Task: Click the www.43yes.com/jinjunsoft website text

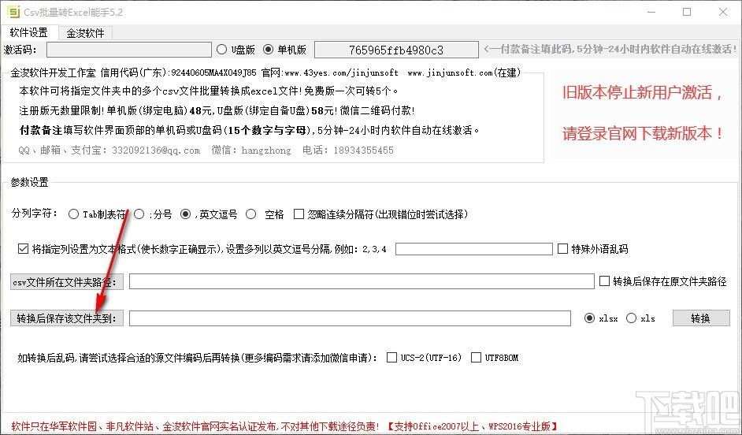Action: pyautogui.click(x=341, y=73)
